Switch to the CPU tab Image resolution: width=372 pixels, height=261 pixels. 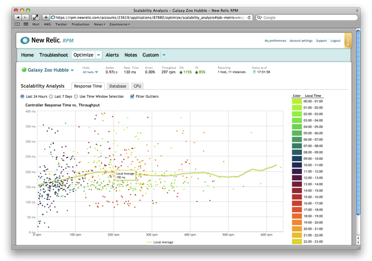point(137,86)
